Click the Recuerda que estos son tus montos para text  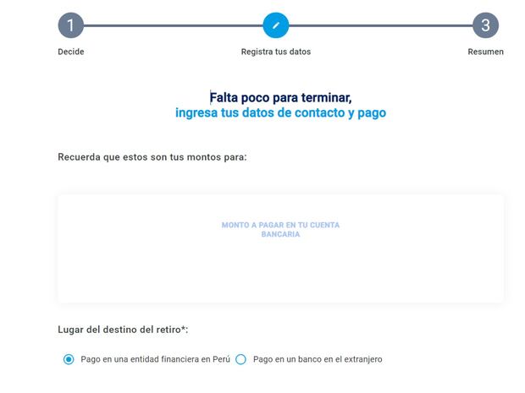152,157
